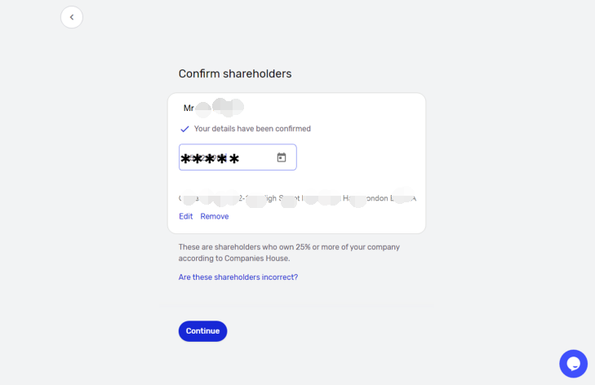Open the live chat bubble
Screen dimensions: 595x385
pyautogui.click(x=573, y=363)
